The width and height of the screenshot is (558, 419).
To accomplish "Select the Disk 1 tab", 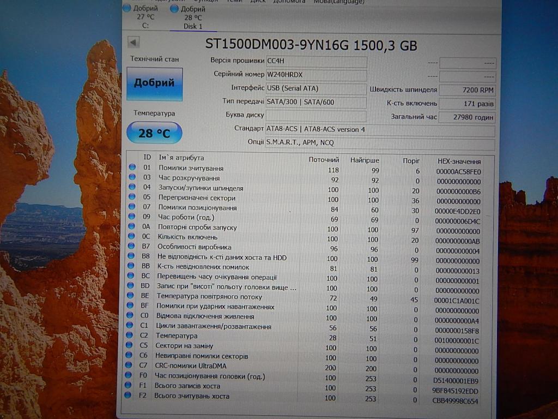I will (193, 17).
